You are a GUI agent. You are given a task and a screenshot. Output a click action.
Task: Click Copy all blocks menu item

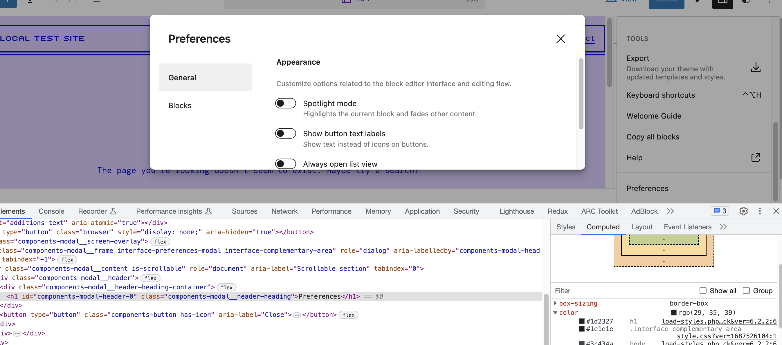[653, 137]
